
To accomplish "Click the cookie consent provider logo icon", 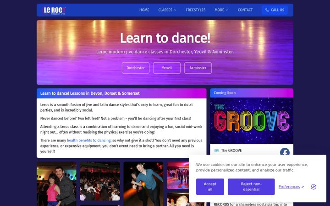I will coord(313,187).
